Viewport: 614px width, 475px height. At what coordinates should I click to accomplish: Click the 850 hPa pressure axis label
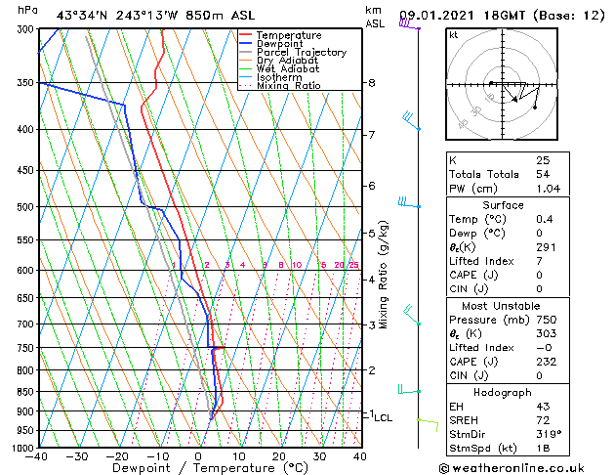[25, 392]
